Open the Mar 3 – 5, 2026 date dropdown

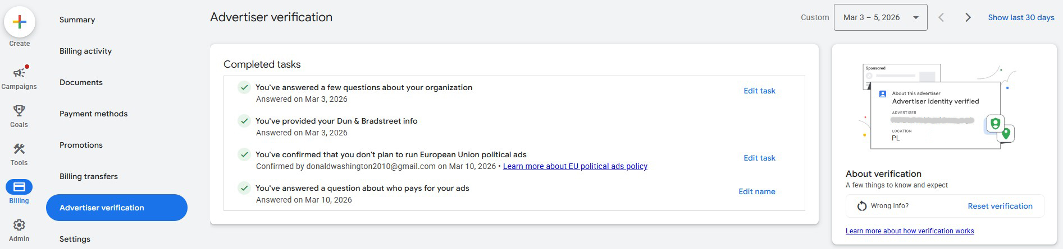pos(880,17)
